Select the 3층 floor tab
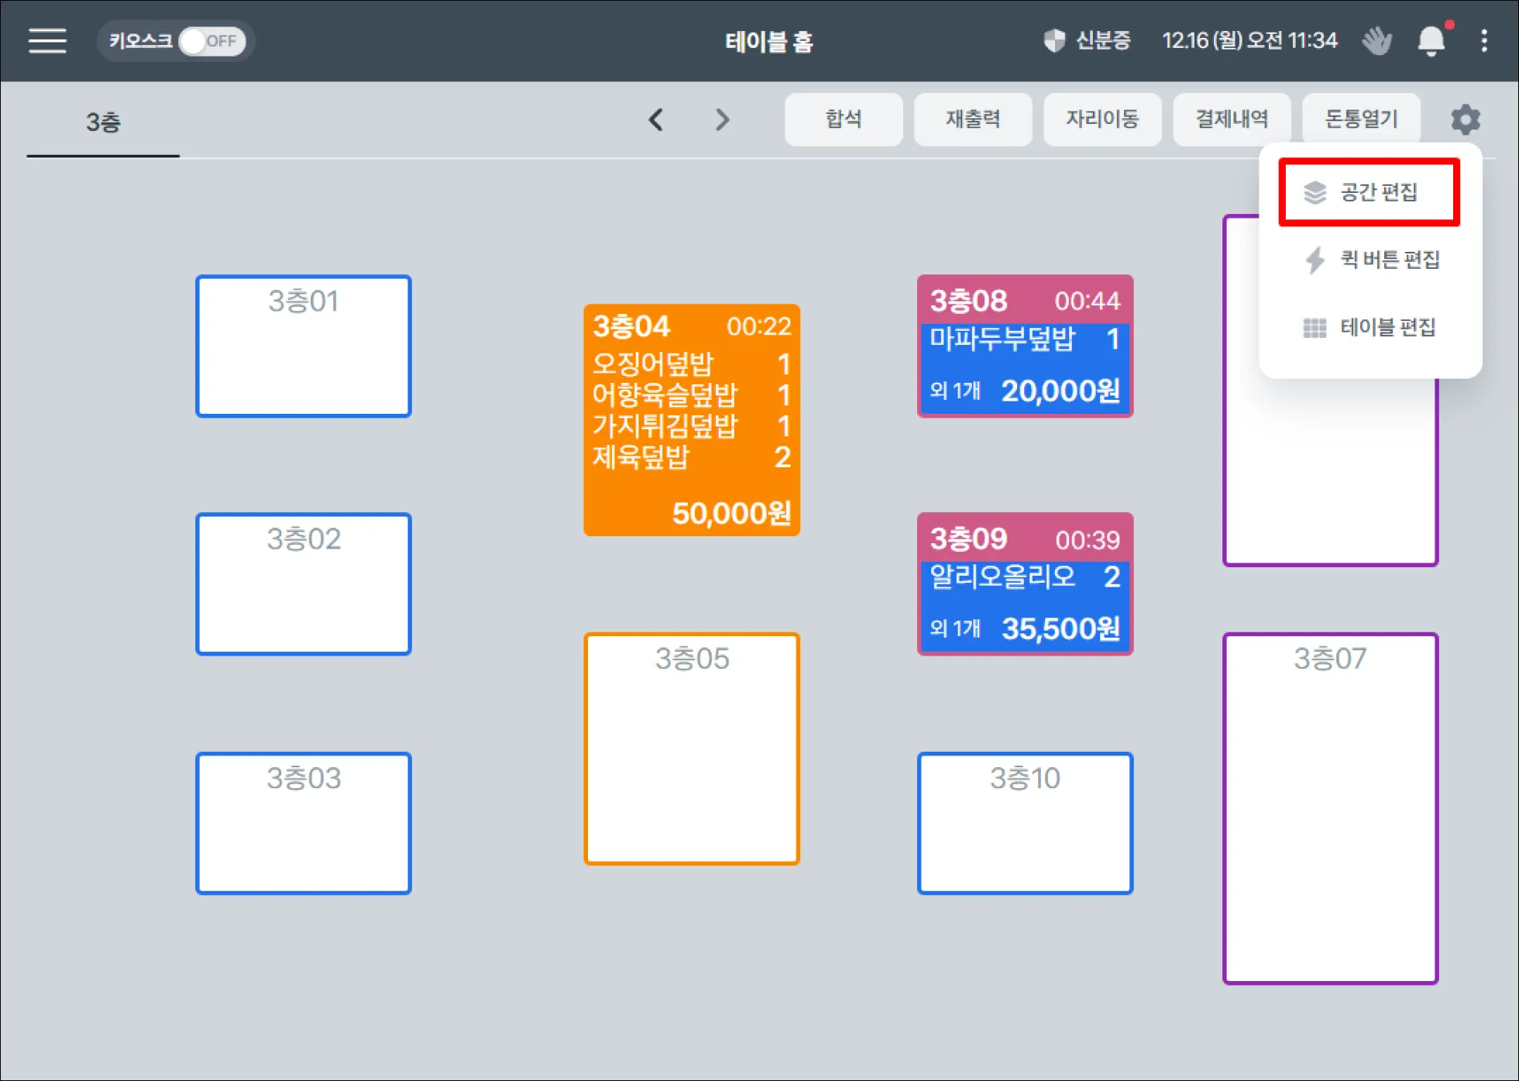The image size is (1519, 1081). [x=103, y=122]
